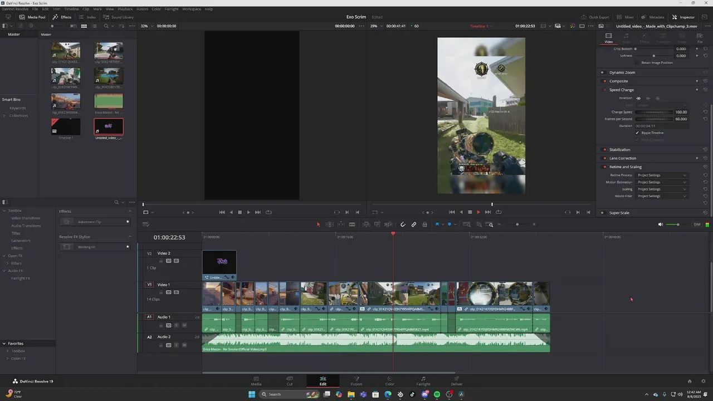Toggle Loop in the timeline viewer
This screenshot has height=401, width=713.
click(499, 212)
